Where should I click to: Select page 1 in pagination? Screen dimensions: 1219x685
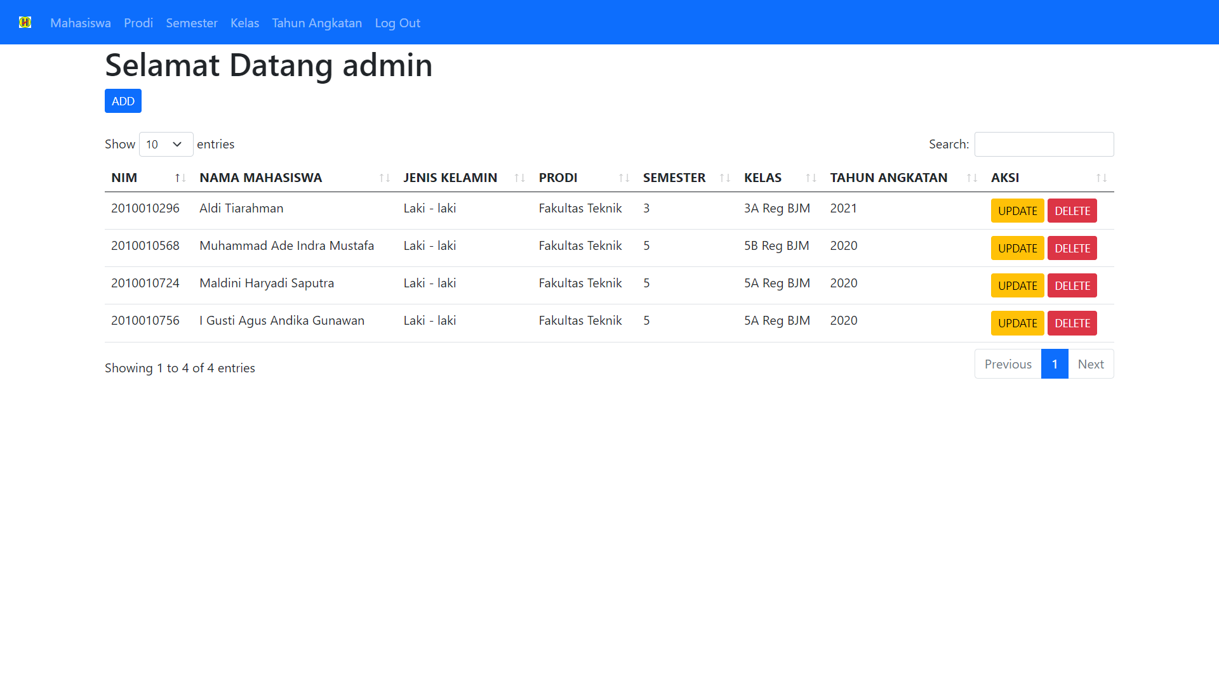click(1055, 363)
